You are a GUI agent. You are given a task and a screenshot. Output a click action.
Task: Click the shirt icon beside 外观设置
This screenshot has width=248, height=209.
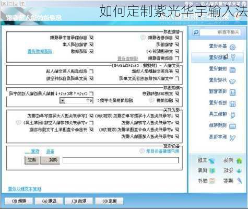(232, 81)
